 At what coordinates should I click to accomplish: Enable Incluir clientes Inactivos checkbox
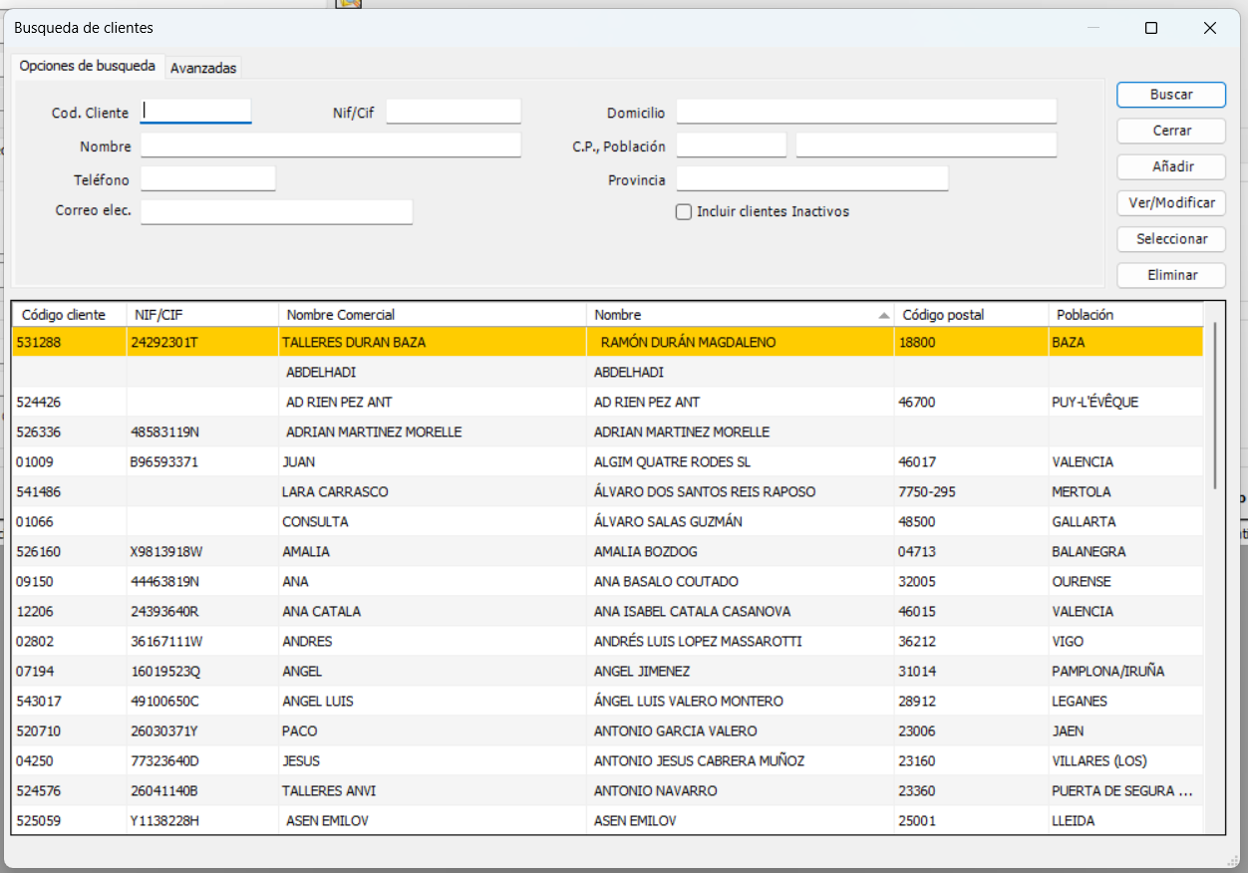click(684, 211)
